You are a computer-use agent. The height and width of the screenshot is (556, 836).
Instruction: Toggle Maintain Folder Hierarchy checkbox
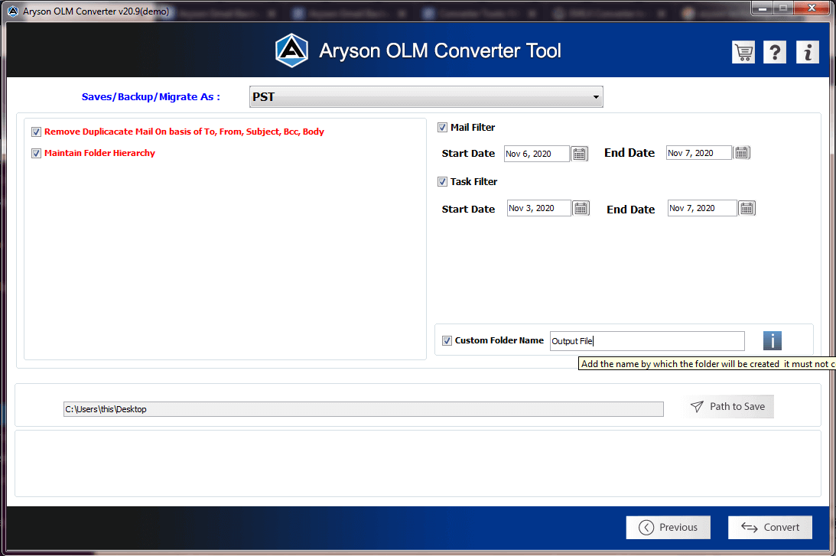coord(36,154)
